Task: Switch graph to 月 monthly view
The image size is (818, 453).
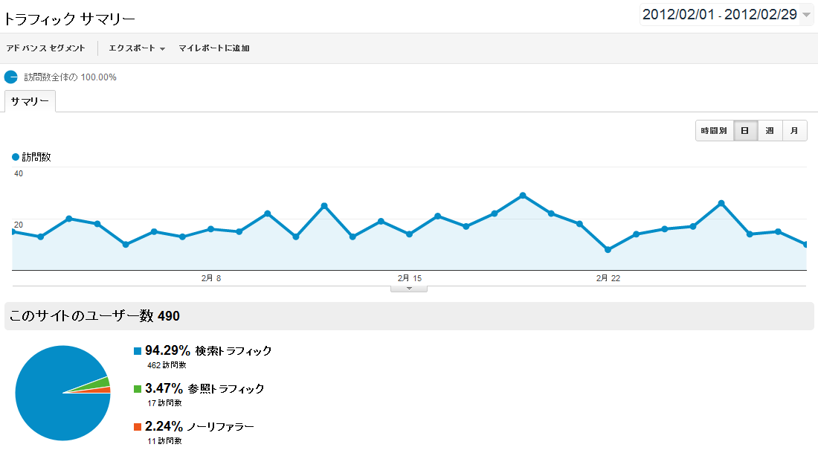Action: click(x=794, y=132)
